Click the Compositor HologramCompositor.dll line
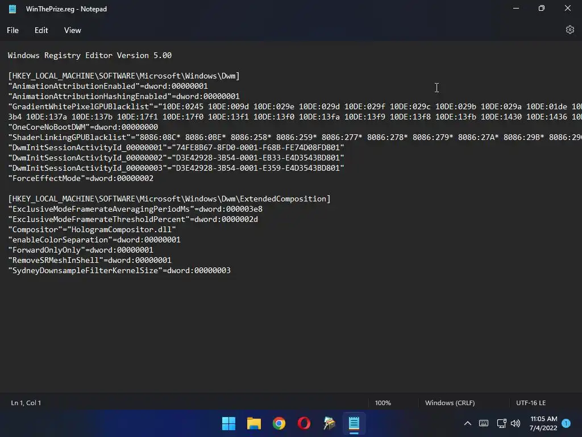The height and width of the screenshot is (437, 582). [x=92, y=230]
